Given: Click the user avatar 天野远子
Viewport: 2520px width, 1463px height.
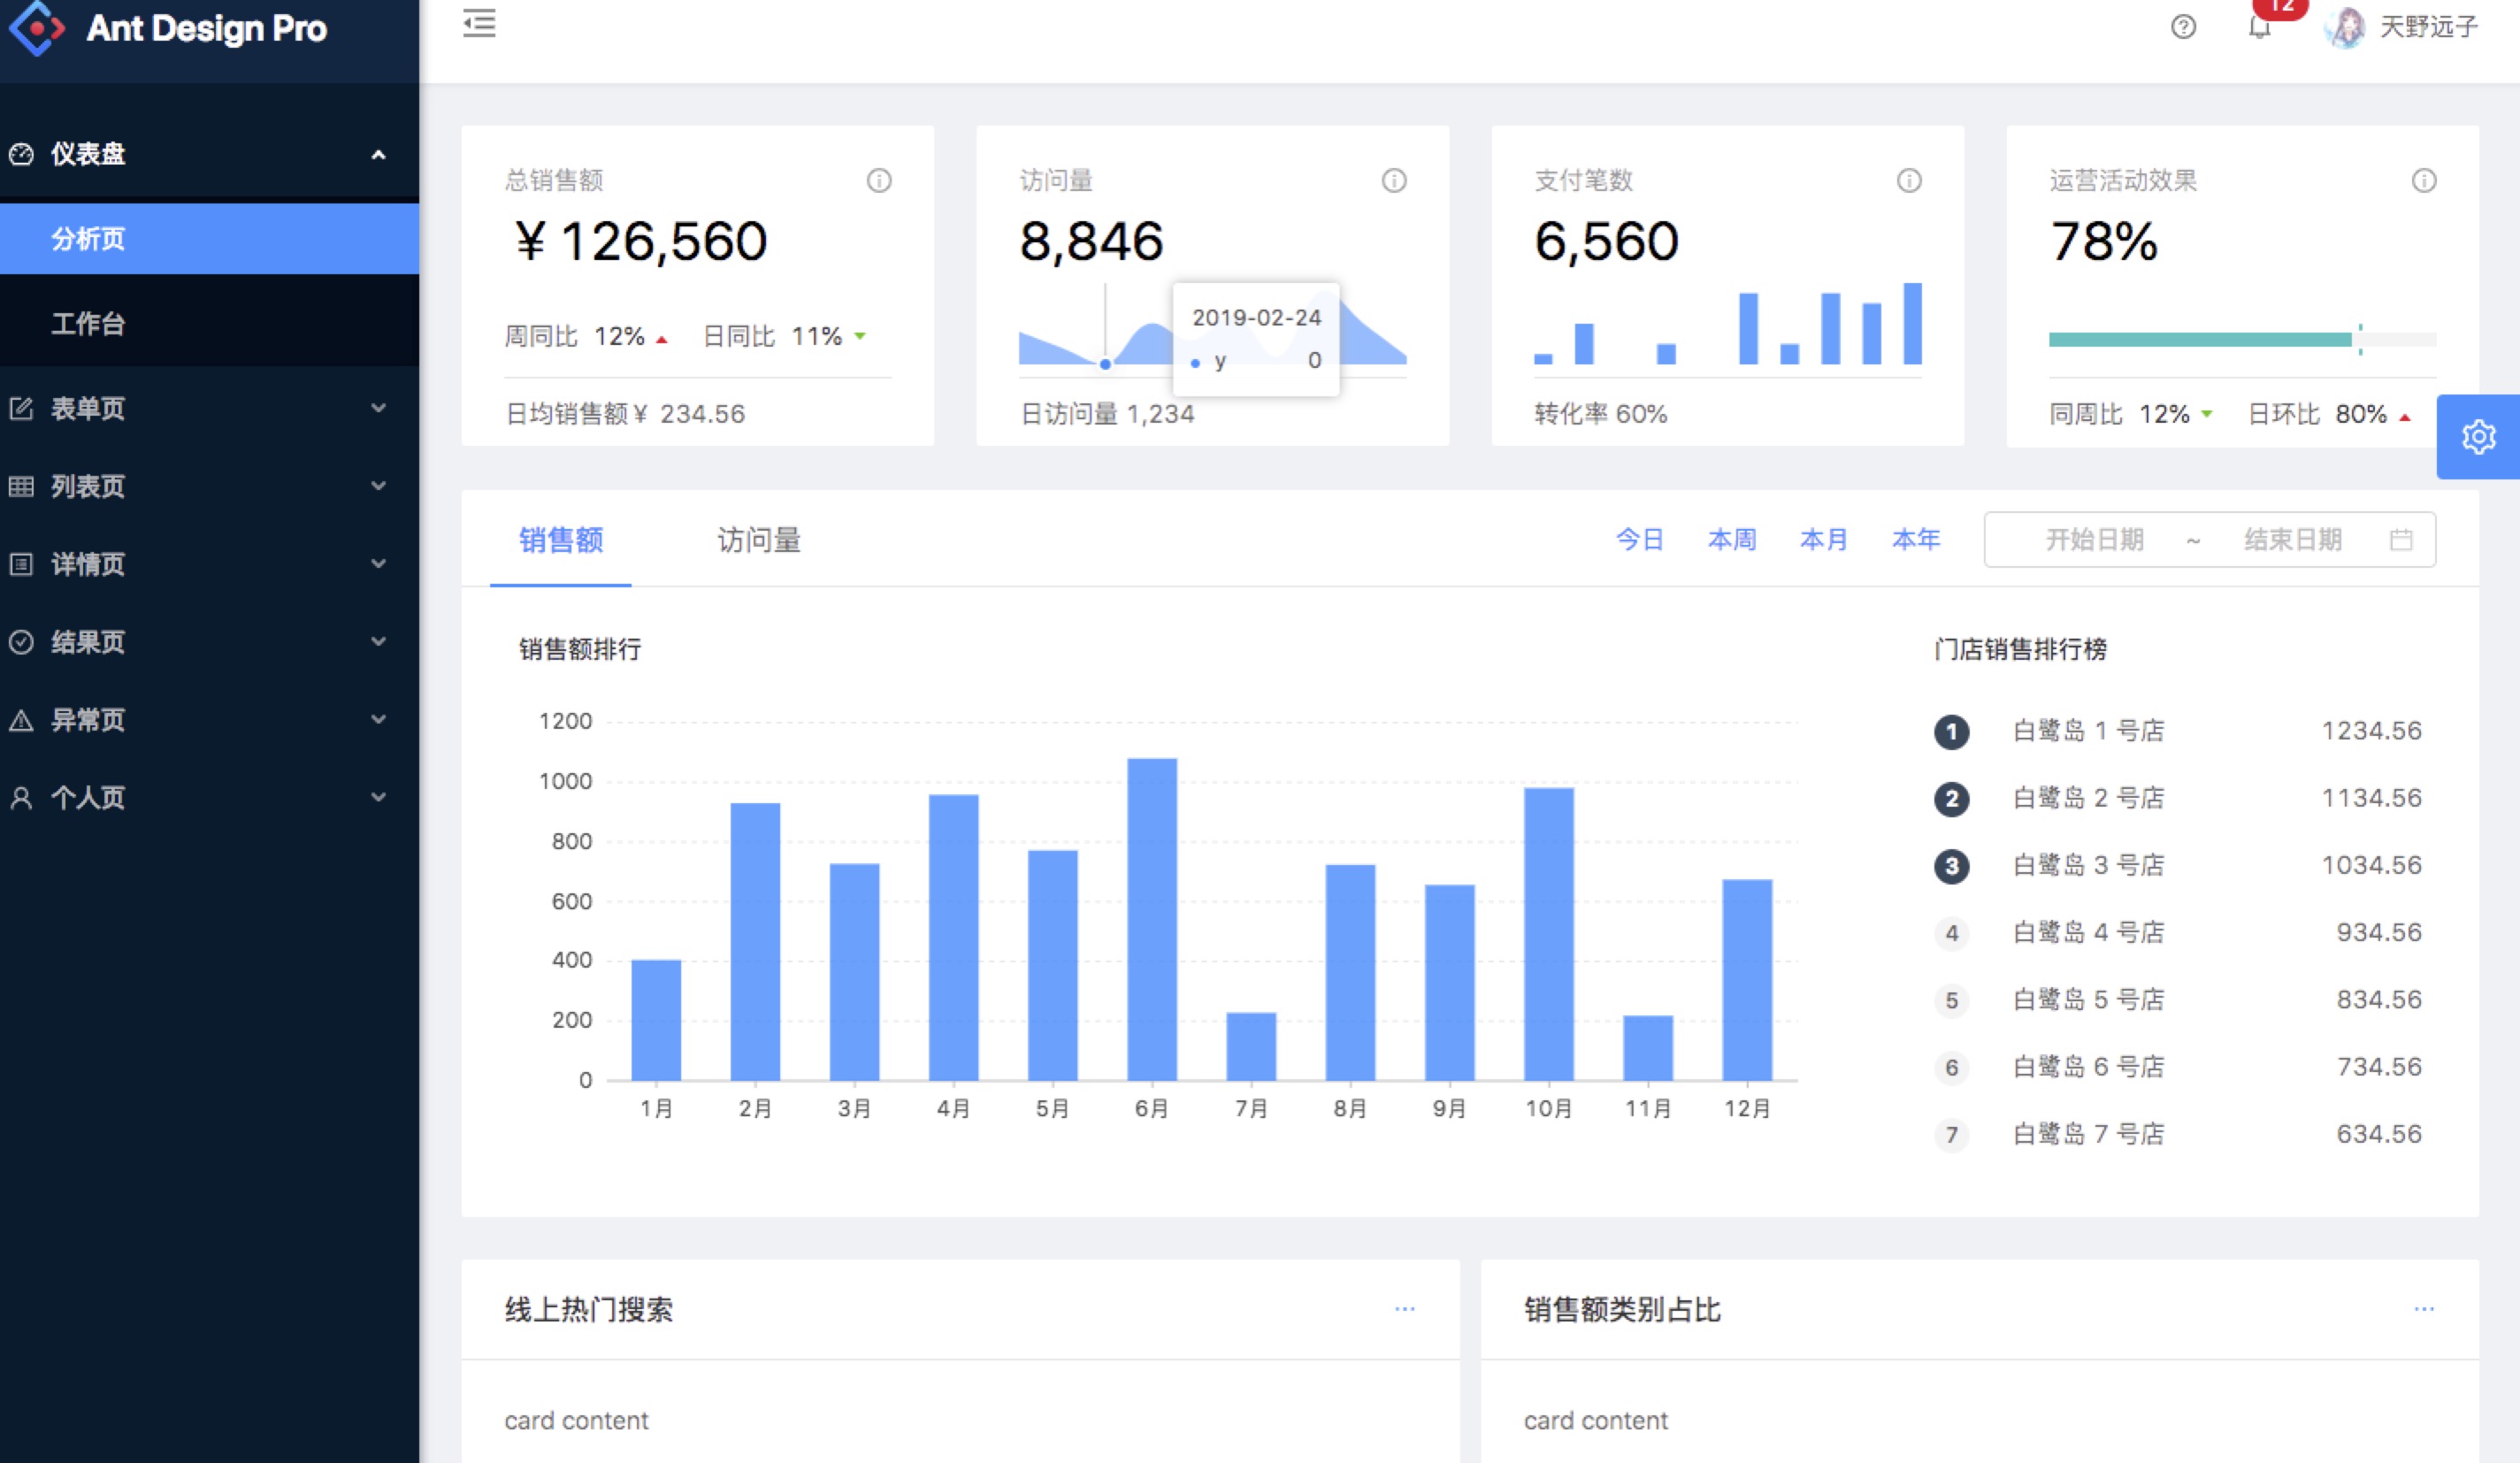Looking at the screenshot, I should tap(2346, 27).
